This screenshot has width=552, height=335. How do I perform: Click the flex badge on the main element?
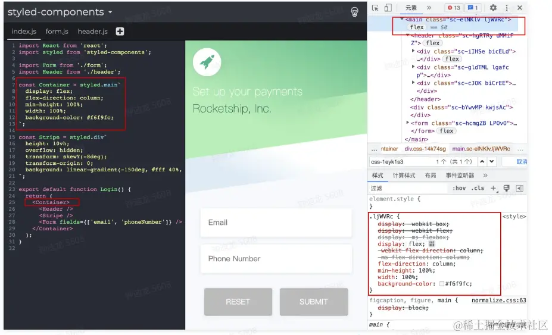click(417, 27)
